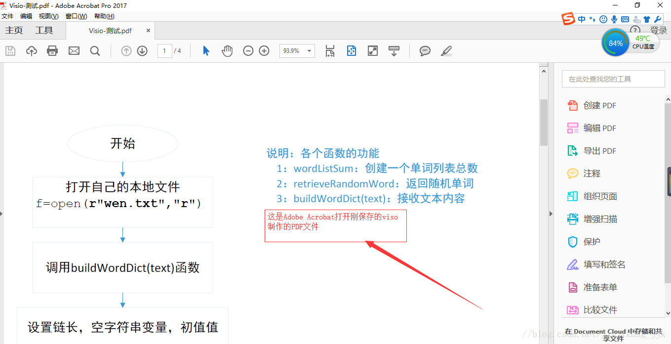Click the keyboard read mode toolbar icon
Screen dimensions: 671x344
point(394,51)
